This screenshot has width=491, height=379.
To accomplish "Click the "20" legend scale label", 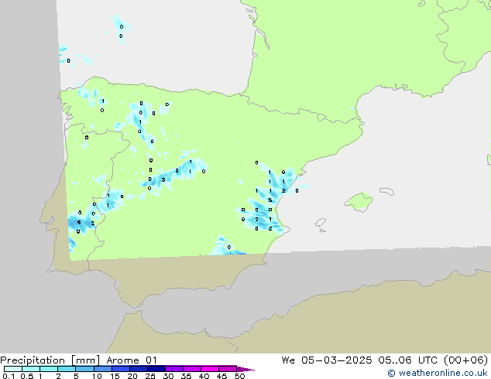I will click(x=132, y=376).
